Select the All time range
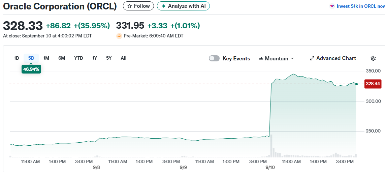Screen dimensions: 385x172 pyautogui.click(x=124, y=58)
